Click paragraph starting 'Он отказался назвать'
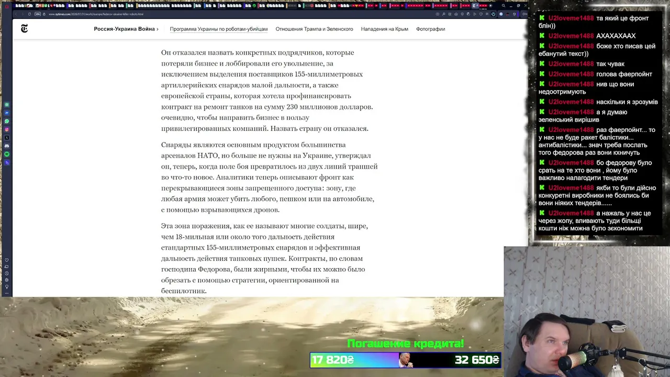670x377 pixels. [x=267, y=91]
